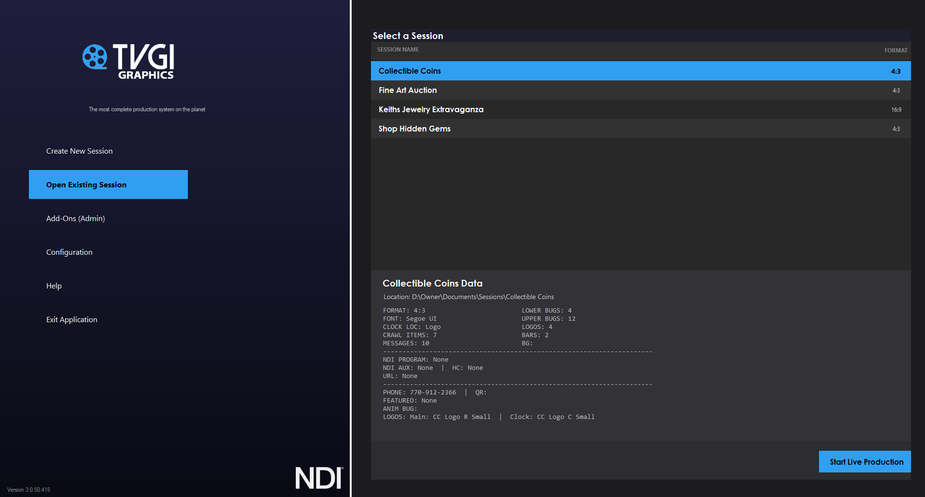
Task: Click the 16:9 format value
Action: pos(896,110)
